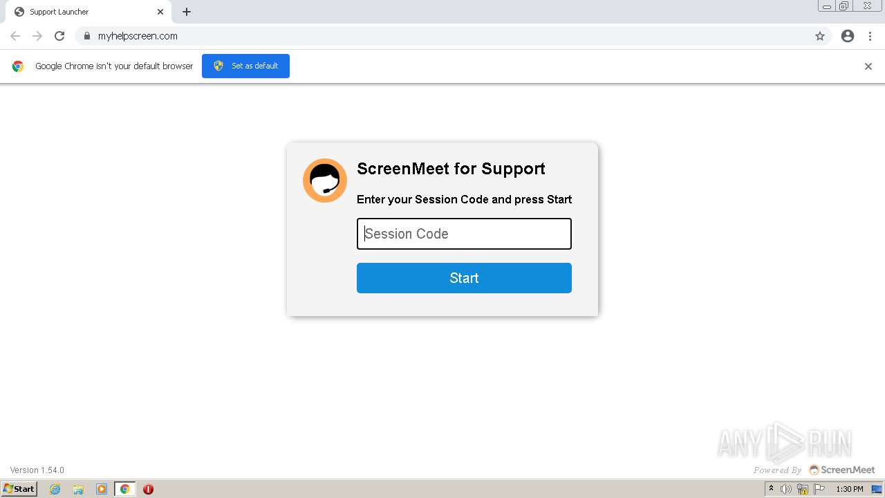Viewport: 885px width, 498px height.
Task: Open Opera from the taskbar
Action: pyautogui.click(x=147, y=489)
